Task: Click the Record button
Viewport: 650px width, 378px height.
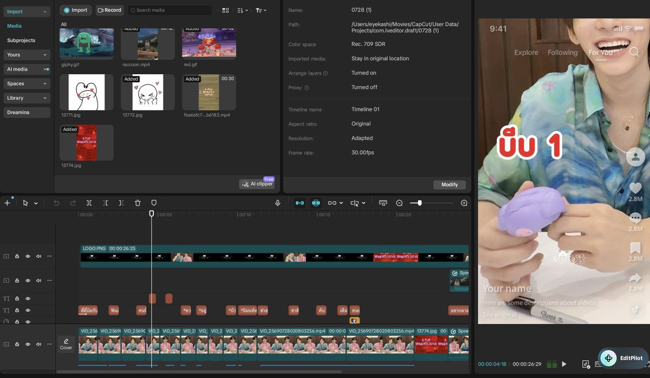Action: click(109, 10)
